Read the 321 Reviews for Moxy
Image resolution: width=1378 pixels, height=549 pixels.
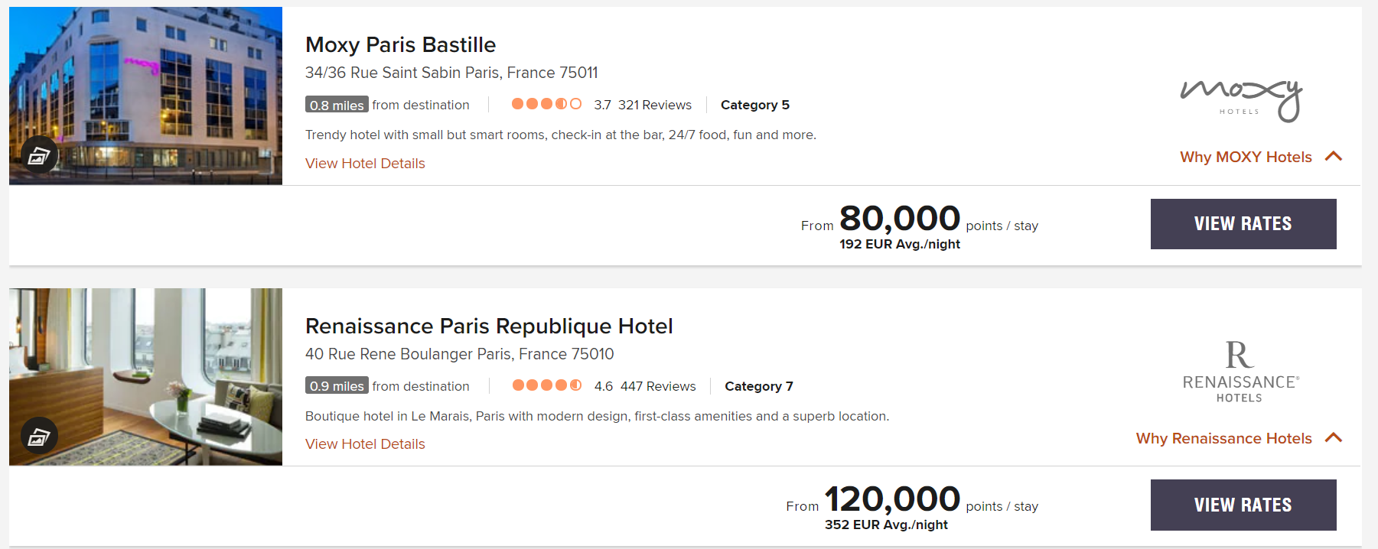[x=654, y=105]
